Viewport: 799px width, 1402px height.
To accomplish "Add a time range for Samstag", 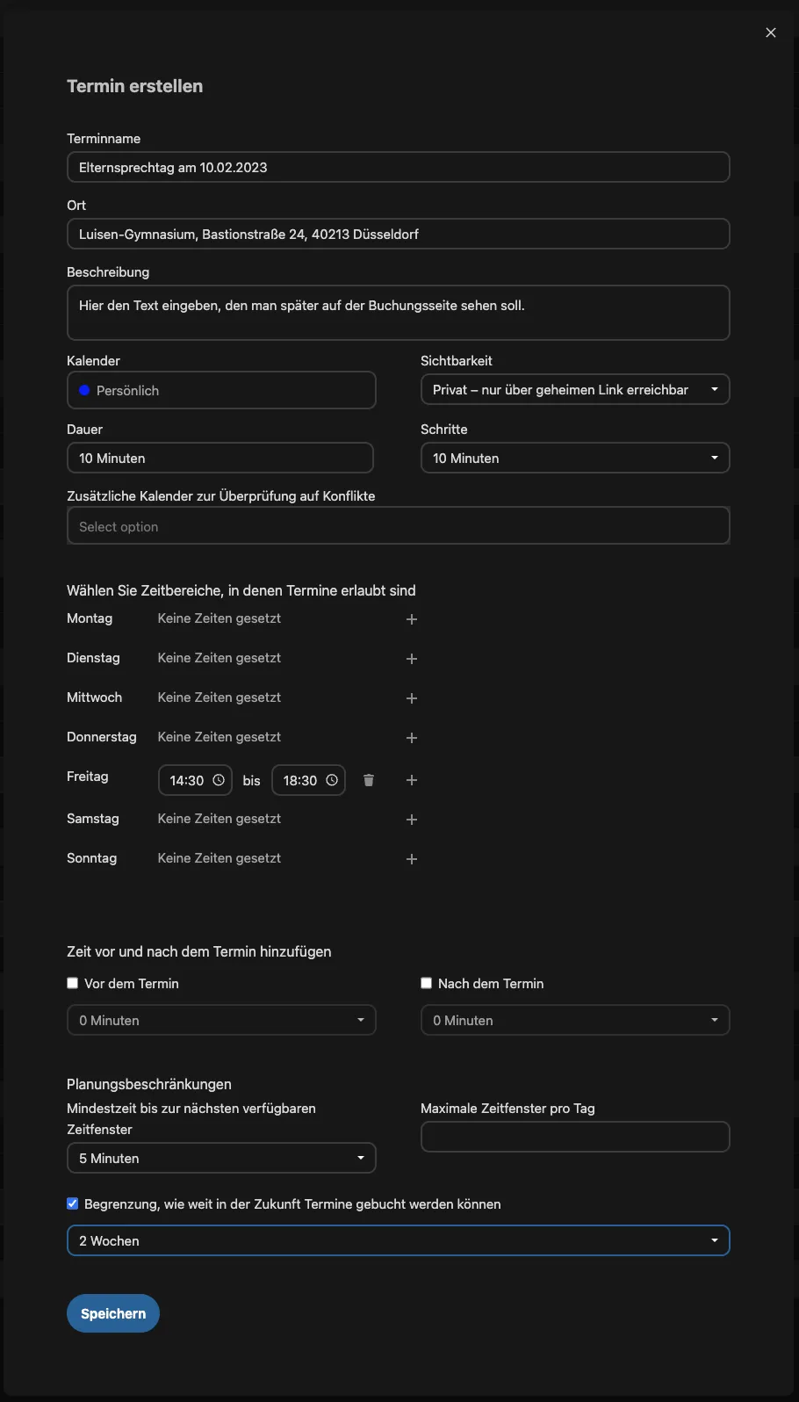I will coord(411,820).
